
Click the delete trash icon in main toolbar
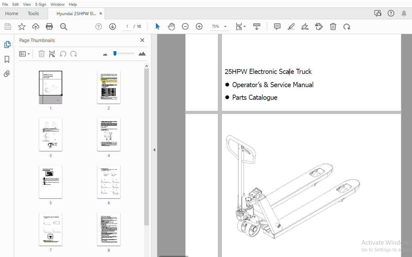[x=333, y=27]
